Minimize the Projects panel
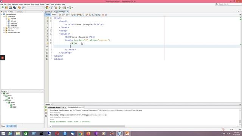Viewport: 242px width, 136px height. pyautogui.click(x=42, y=12)
